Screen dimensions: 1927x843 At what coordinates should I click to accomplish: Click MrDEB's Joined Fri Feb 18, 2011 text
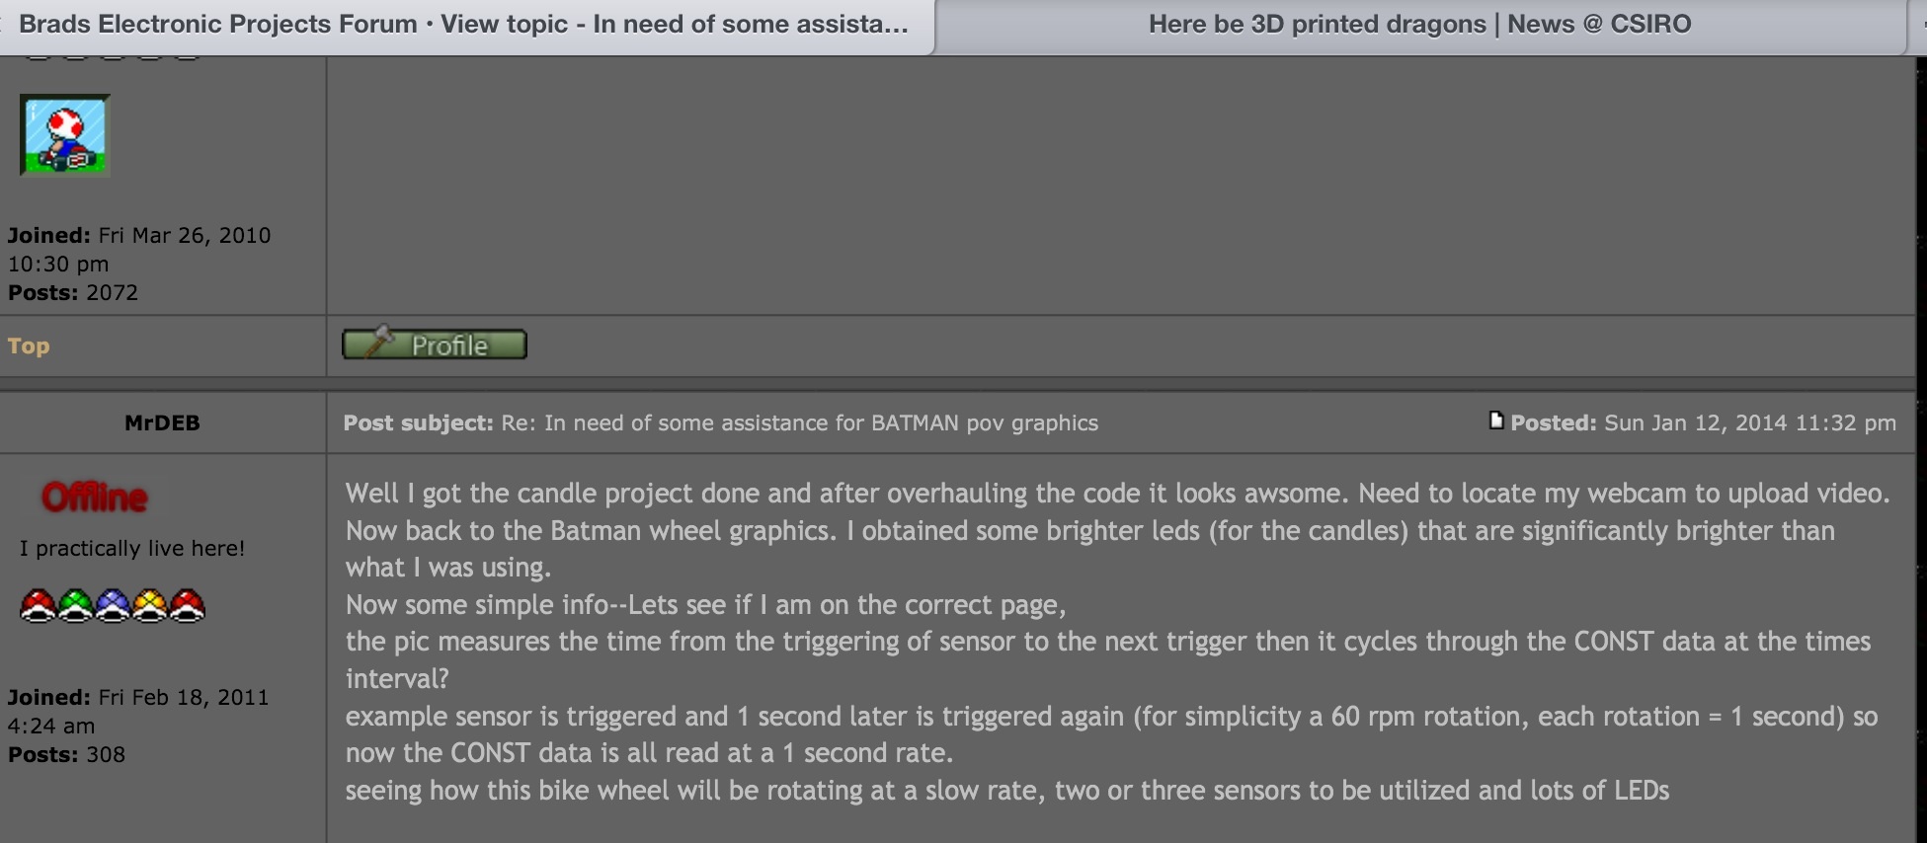coord(138,711)
